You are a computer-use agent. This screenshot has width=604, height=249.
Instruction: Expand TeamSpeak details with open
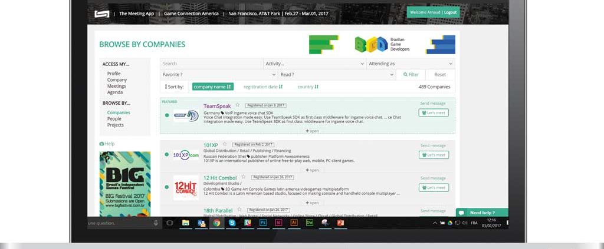pos(312,131)
